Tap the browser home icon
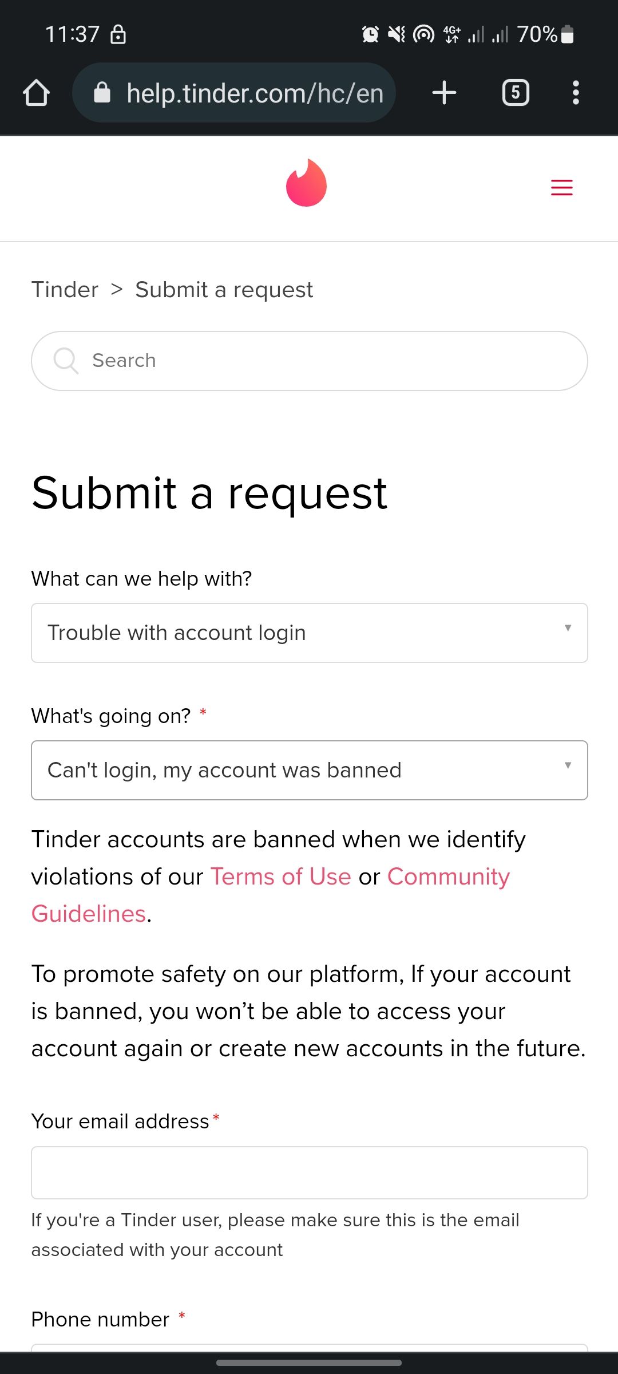The image size is (618, 1374). tap(36, 93)
